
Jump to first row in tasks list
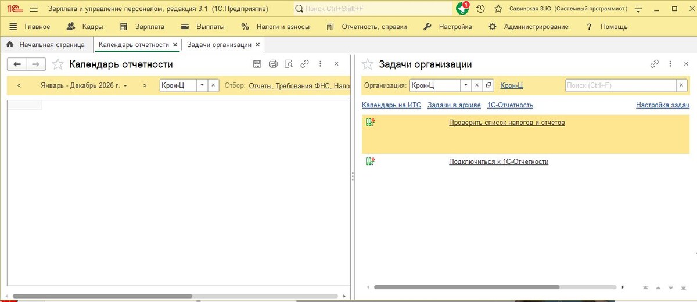[645, 287]
